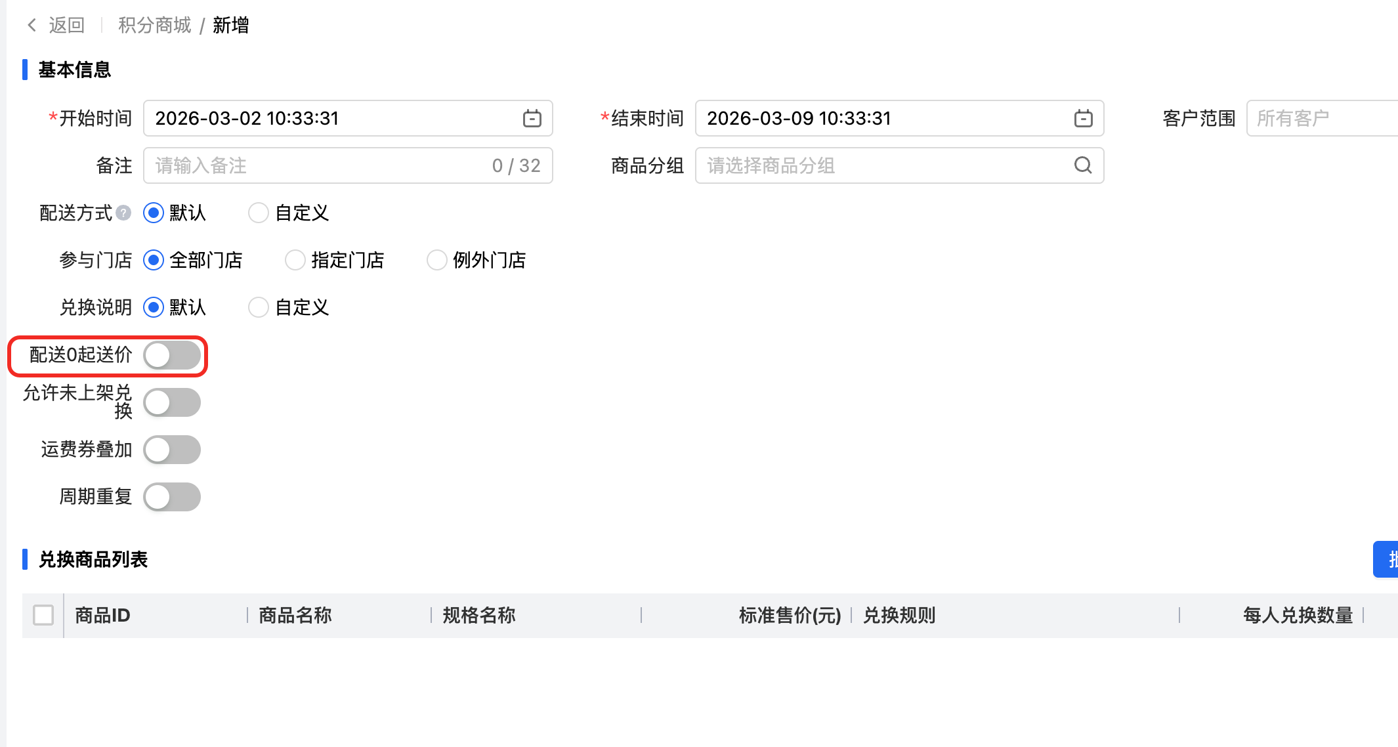Click the 返回 back link
1398x747 pixels.
click(x=66, y=25)
